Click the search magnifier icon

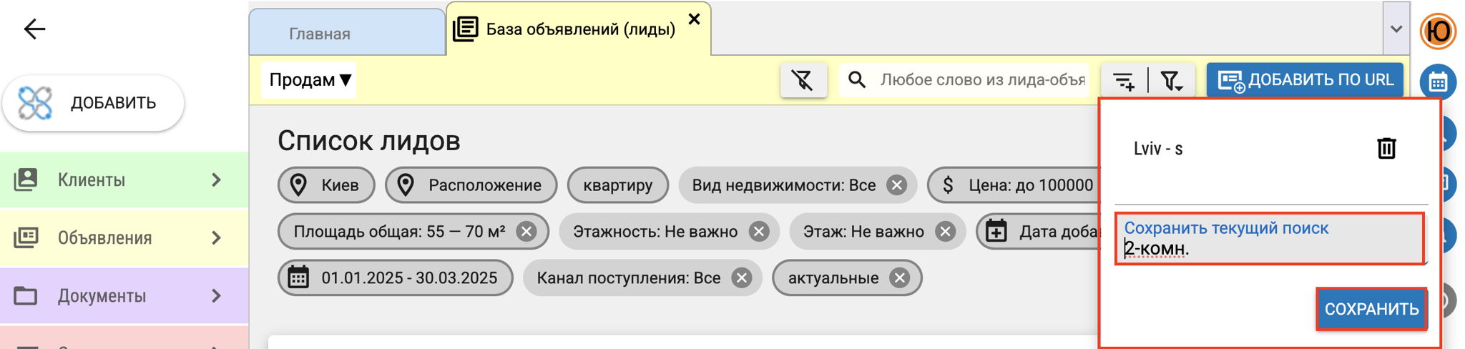pyautogui.click(x=857, y=79)
